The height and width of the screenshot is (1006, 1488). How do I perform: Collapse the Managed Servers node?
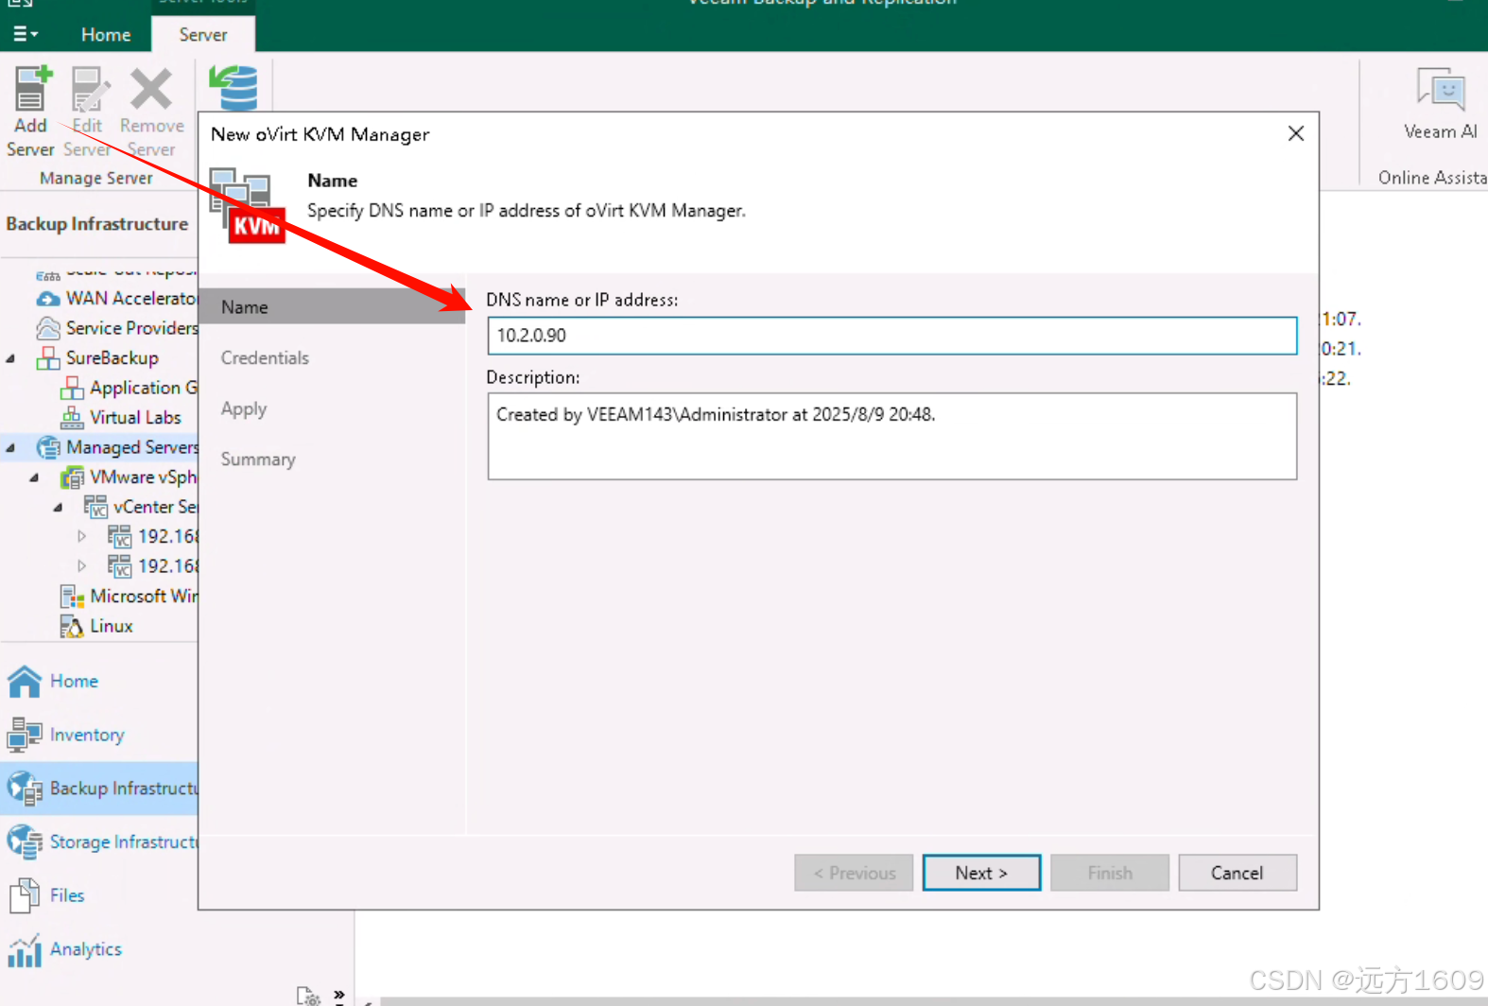[x=11, y=447]
